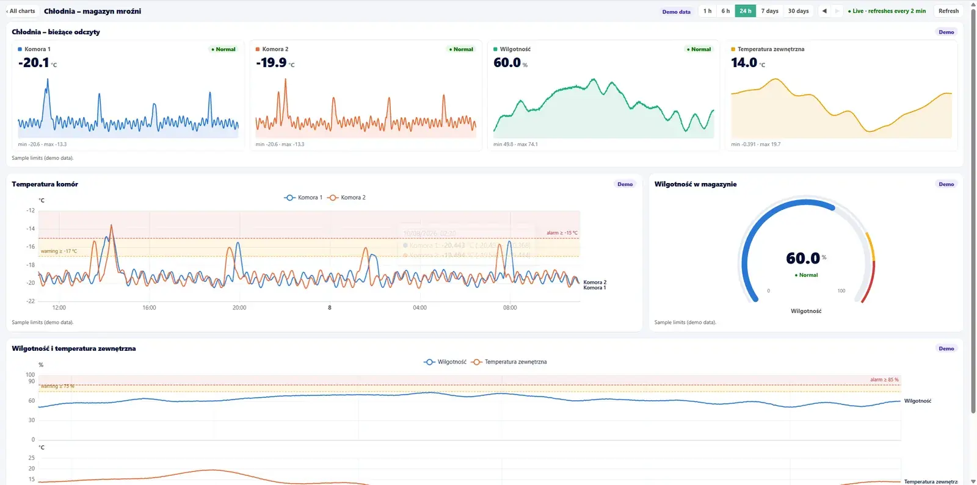
Task: Click the 16:00 time axis label
Action: click(149, 307)
